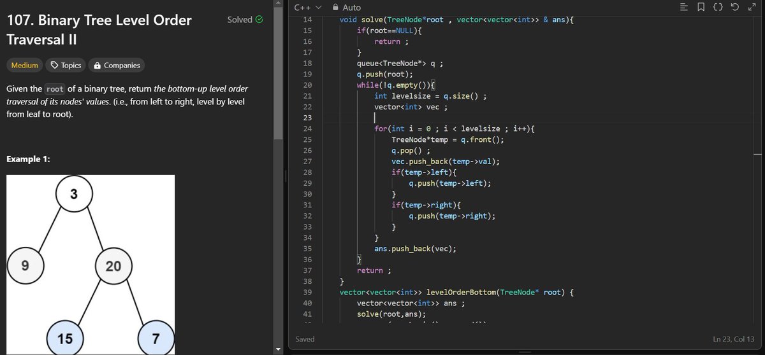Click the queue<TreeNode*> q ; line
The height and width of the screenshot is (355, 765).
click(400, 63)
